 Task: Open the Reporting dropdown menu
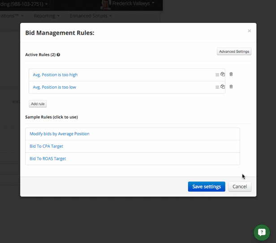click(47, 16)
